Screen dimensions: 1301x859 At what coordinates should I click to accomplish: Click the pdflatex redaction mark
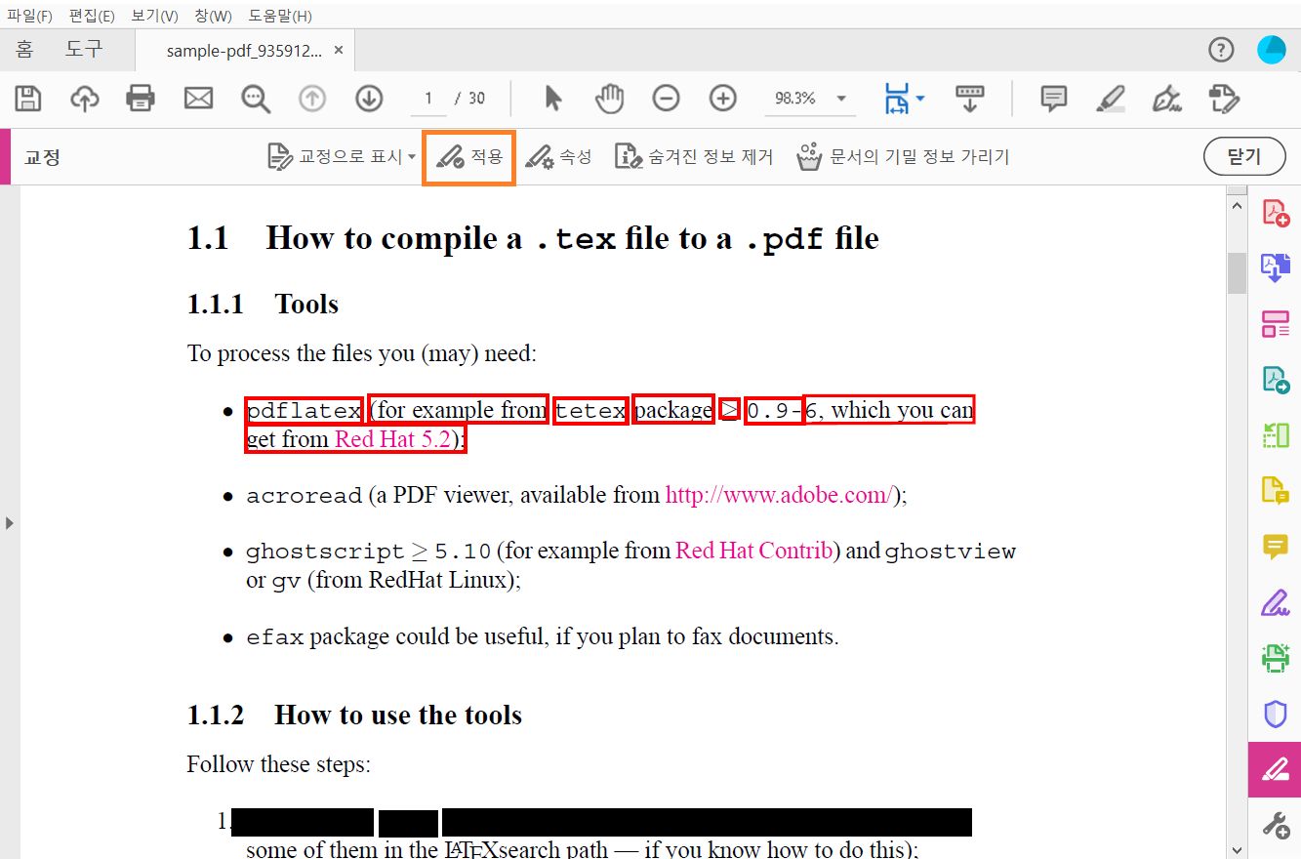305,410
